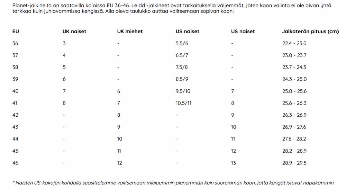Select the 24.3 - 25.0 length cell
Viewport: 346px width, 189px height.
point(294,79)
